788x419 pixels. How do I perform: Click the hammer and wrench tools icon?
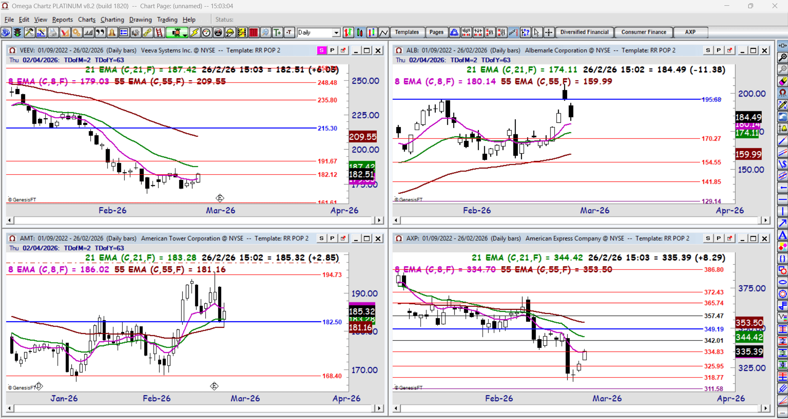tap(29, 32)
